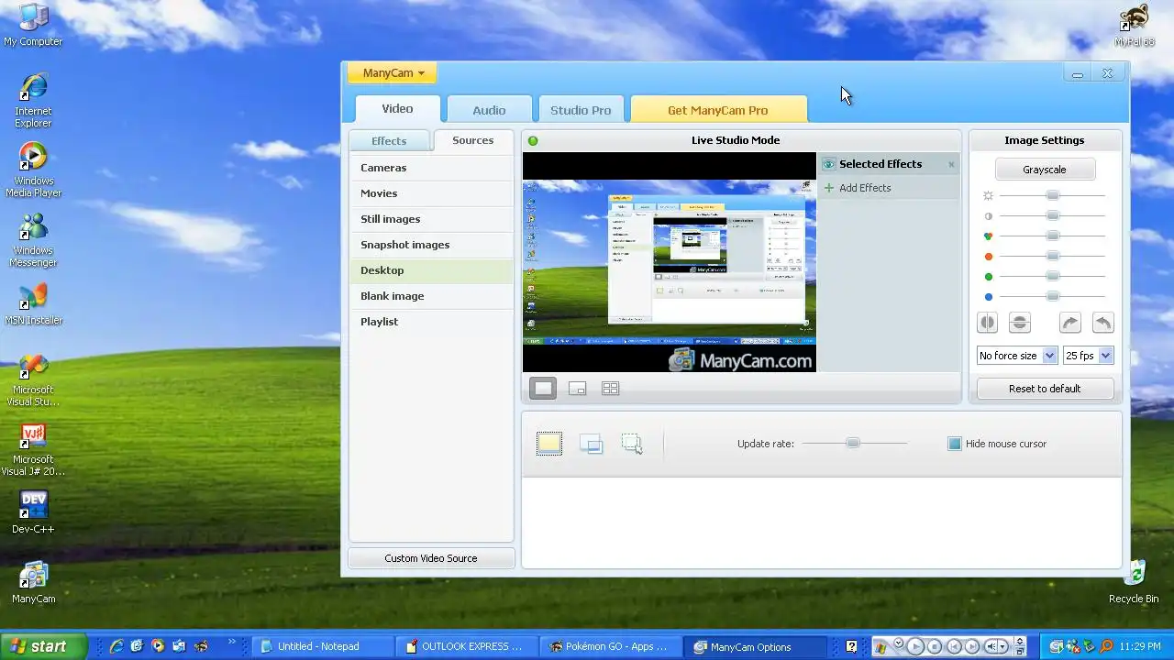Click the ManyCam icon in system tray

pyautogui.click(x=1056, y=646)
